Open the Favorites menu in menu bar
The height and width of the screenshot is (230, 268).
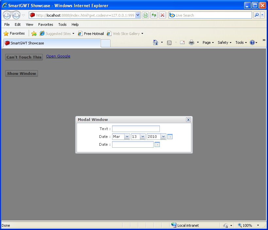46,25
